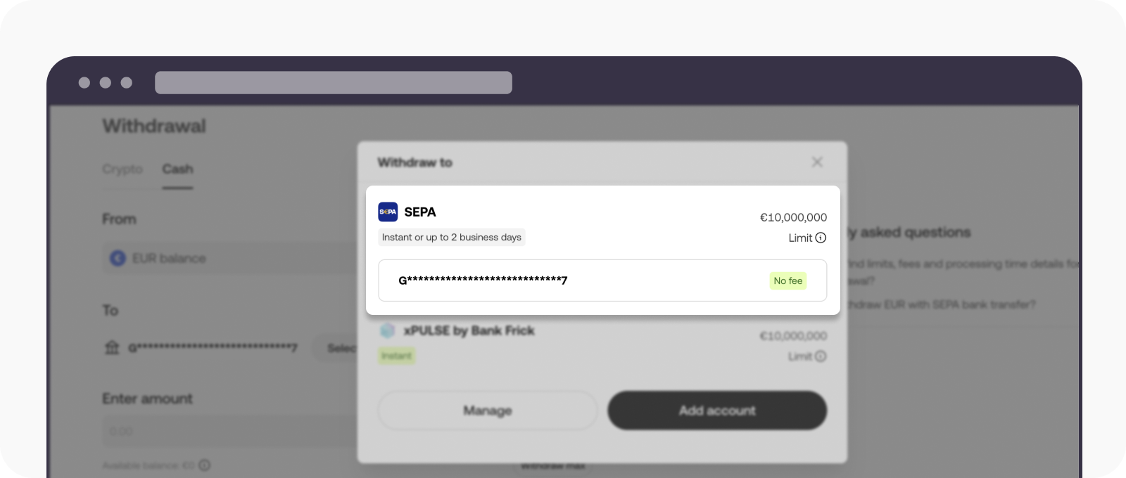
Task: Open the xPULSE Limit info icon
Action: 819,356
